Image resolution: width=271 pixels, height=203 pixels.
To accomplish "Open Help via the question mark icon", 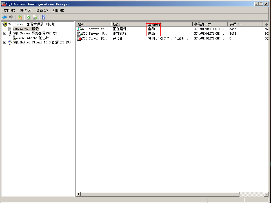I will pos(44,17).
